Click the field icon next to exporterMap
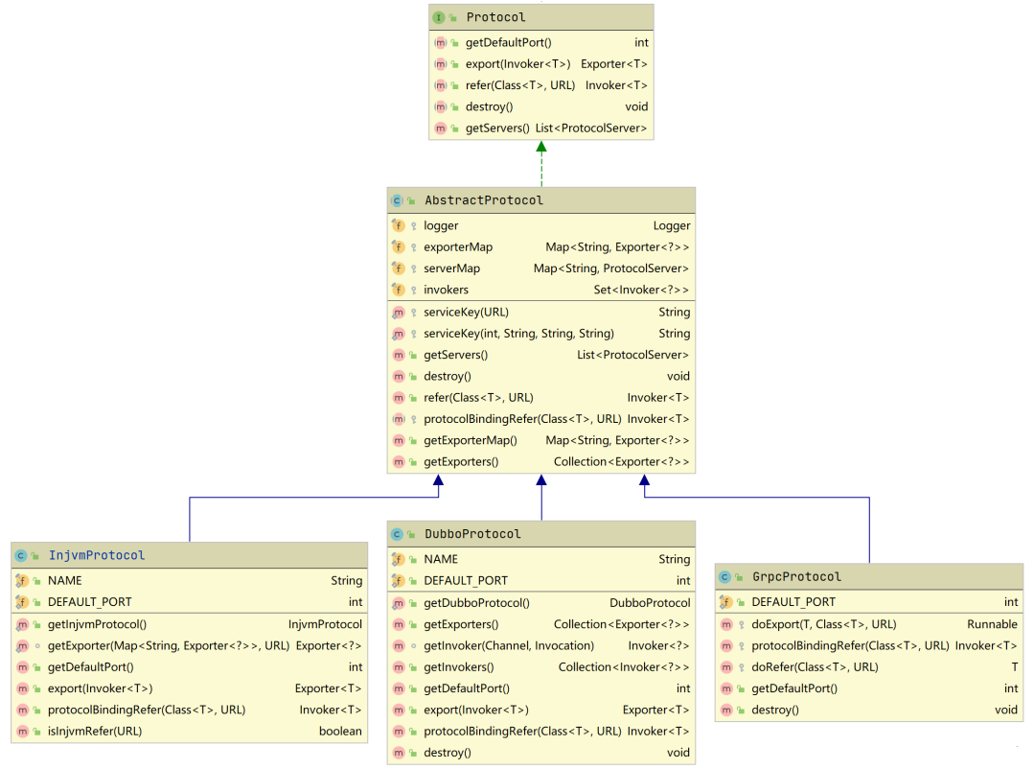This screenshot has width=1034, height=769. click(x=399, y=247)
